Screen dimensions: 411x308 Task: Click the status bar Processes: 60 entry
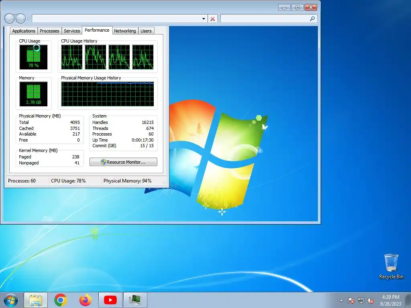(x=22, y=181)
